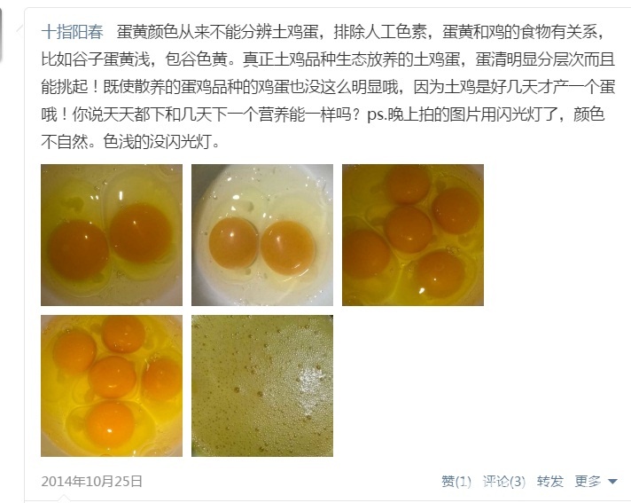Click the 2014年10月25日 post date
Screen dimensions: 631x503
[x=92, y=481]
